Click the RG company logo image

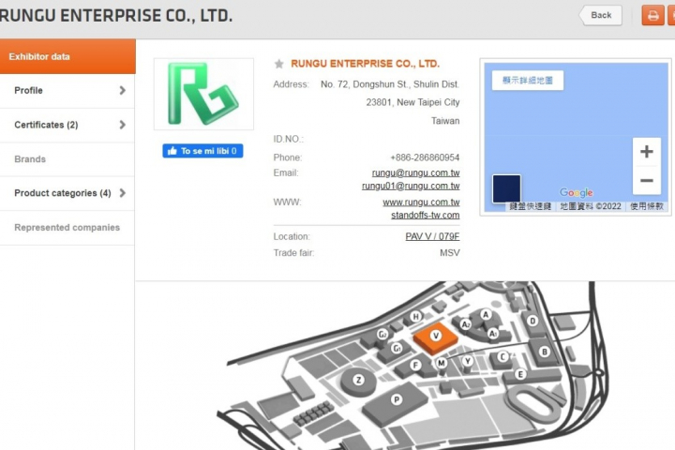click(x=203, y=94)
